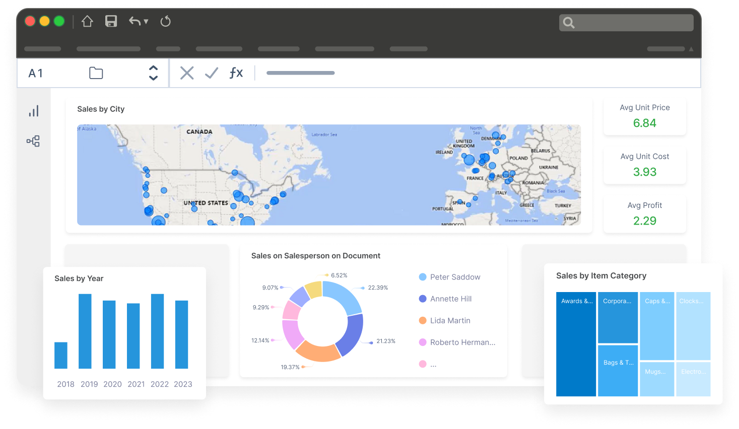Screen dimensions: 739x429
Task: Click the Refresh icon in the toolbar
Action: coord(165,21)
